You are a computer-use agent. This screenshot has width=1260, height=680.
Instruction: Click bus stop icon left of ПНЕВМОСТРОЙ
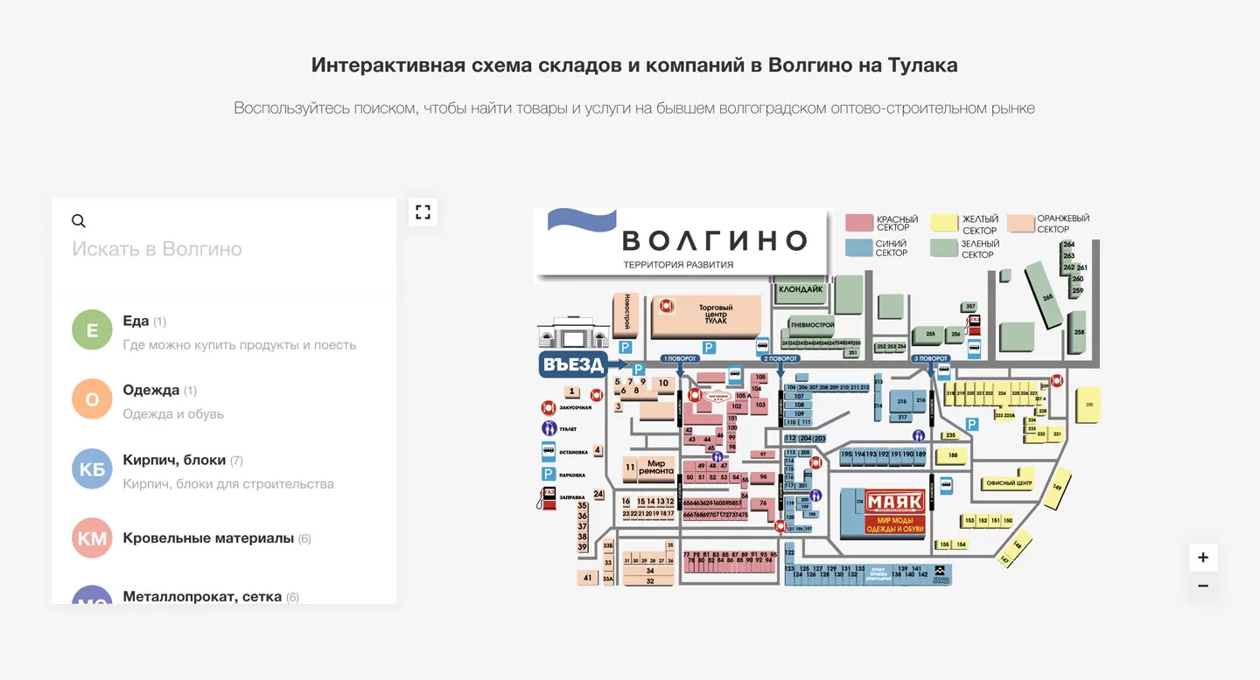pos(763,344)
